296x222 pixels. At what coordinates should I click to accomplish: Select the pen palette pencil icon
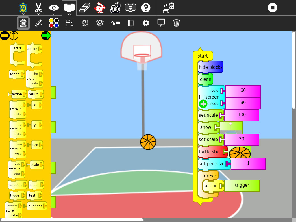[x=38, y=23]
